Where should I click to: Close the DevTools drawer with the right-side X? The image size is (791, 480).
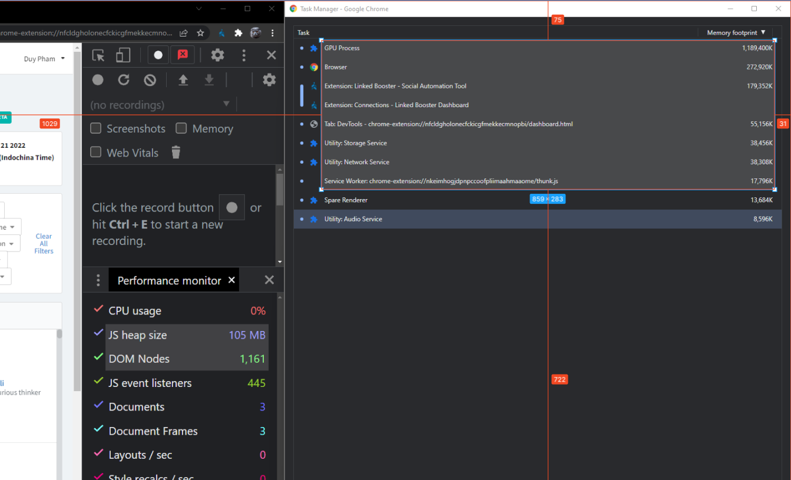(x=269, y=280)
